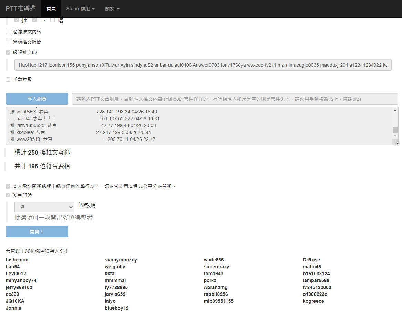This screenshot has height=312, width=402.
Task: Click the www28513 comment line
Action: click(x=83, y=140)
